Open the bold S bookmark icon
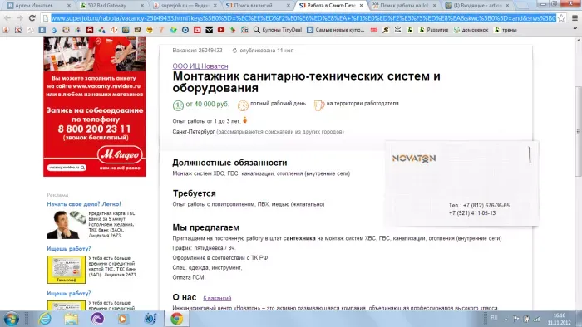This screenshot has width=582, height=327. pos(386,30)
